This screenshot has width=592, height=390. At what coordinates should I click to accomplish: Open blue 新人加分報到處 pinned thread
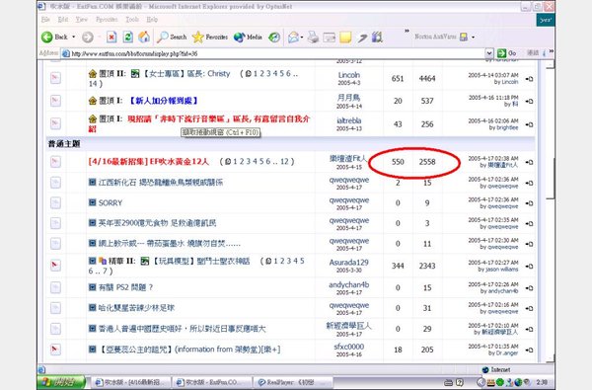164,101
